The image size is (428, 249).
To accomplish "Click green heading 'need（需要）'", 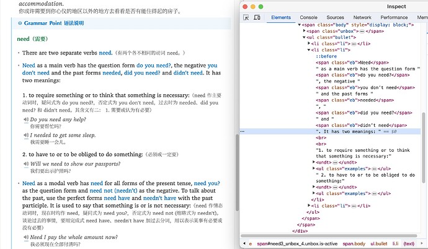I will click(32, 39).
